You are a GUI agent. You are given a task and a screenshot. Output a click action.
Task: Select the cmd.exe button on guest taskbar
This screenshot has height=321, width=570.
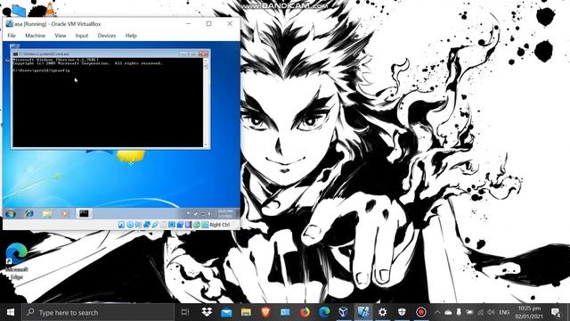pos(84,214)
